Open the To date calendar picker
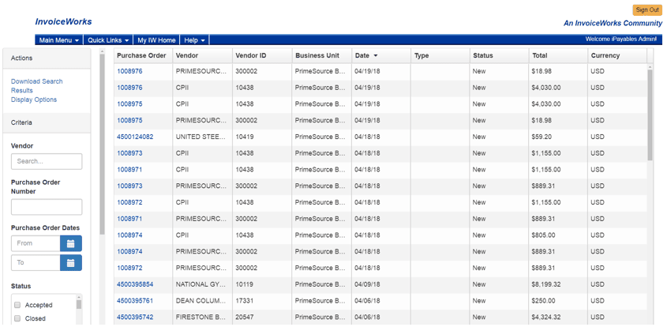Image resolution: width=667 pixels, height=327 pixels. [x=71, y=263]
